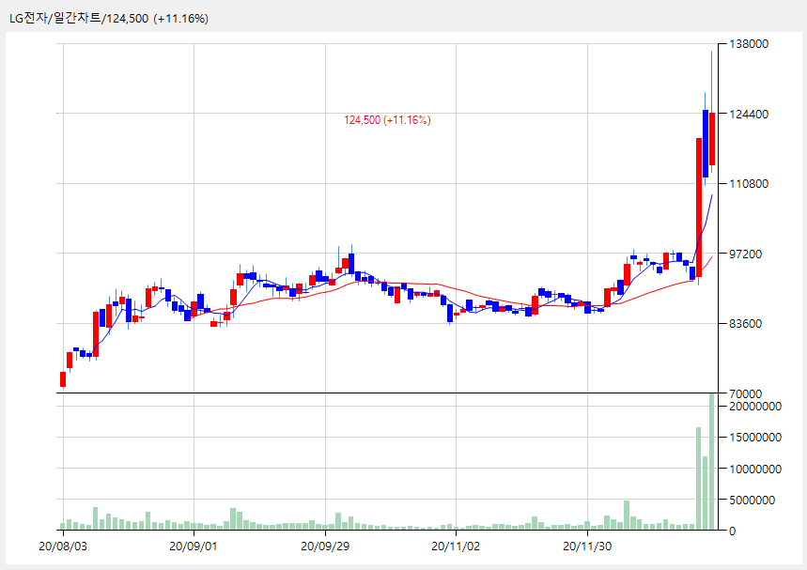Click the red 124,500 (+11.16%) price annotation

tap(387, 120)
